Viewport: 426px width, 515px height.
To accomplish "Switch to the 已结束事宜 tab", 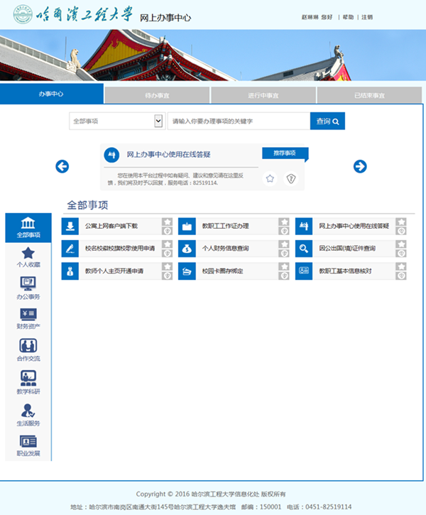I will click(370, 94).
